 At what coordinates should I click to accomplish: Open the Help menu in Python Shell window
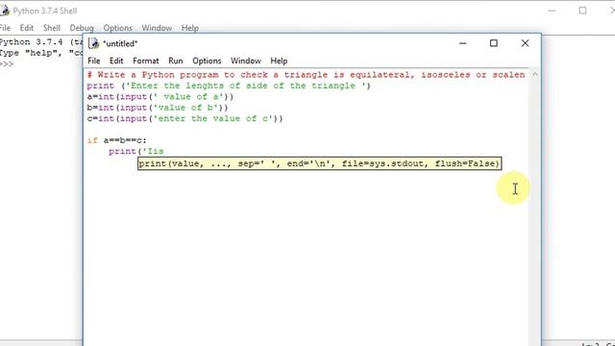coord(190,28)
